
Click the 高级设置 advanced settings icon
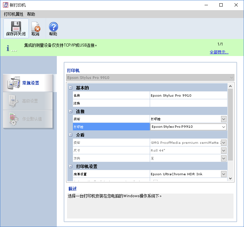coord(14,101)
